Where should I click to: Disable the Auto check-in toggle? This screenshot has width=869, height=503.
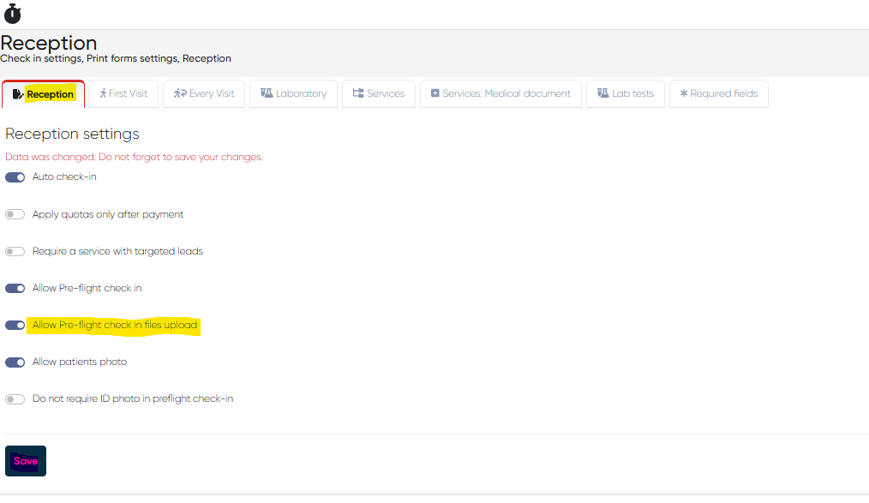tap(15, 177)
